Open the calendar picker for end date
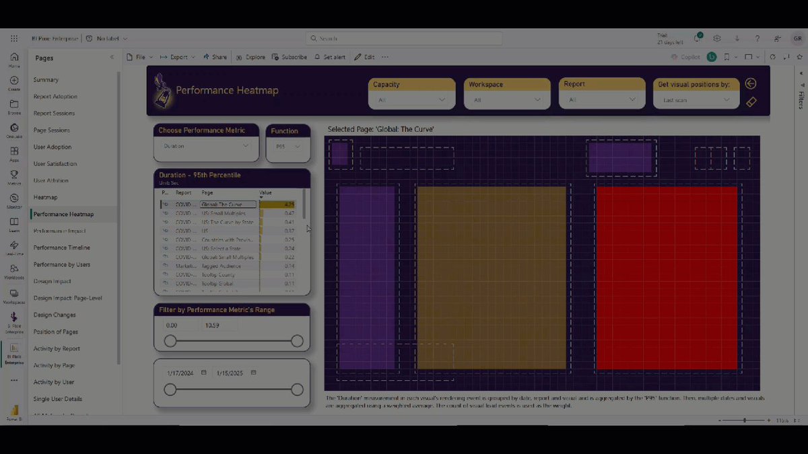The width and height of the screenshot is (808, 454). (253, 373)
